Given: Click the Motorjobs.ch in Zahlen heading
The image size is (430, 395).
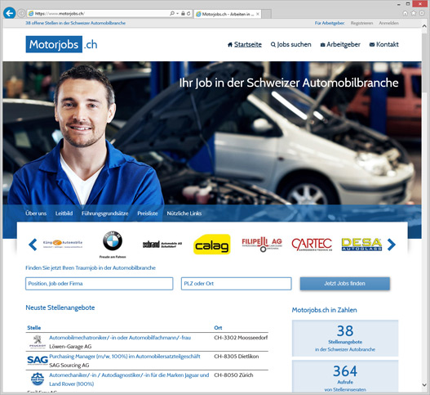Looking at the screenshot, I should (x=325, y=310).
